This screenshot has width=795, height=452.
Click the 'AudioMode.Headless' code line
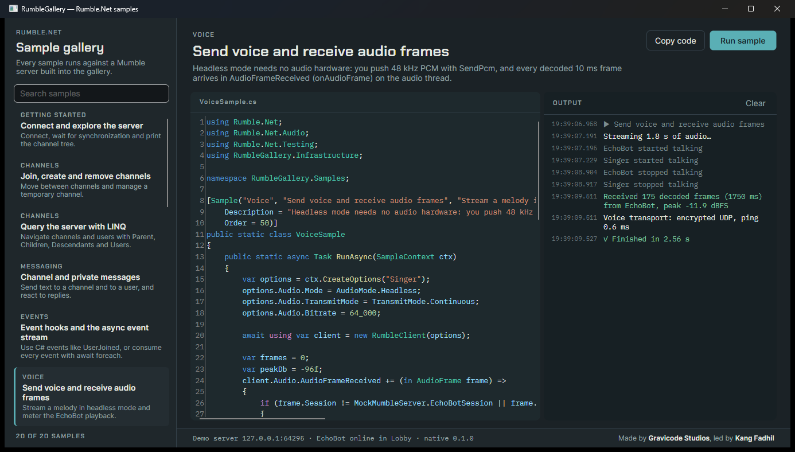(332, 291)
